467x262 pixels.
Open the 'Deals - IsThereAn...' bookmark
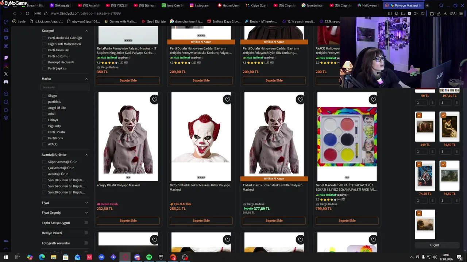pyautogui.click(x=261, y=21)
